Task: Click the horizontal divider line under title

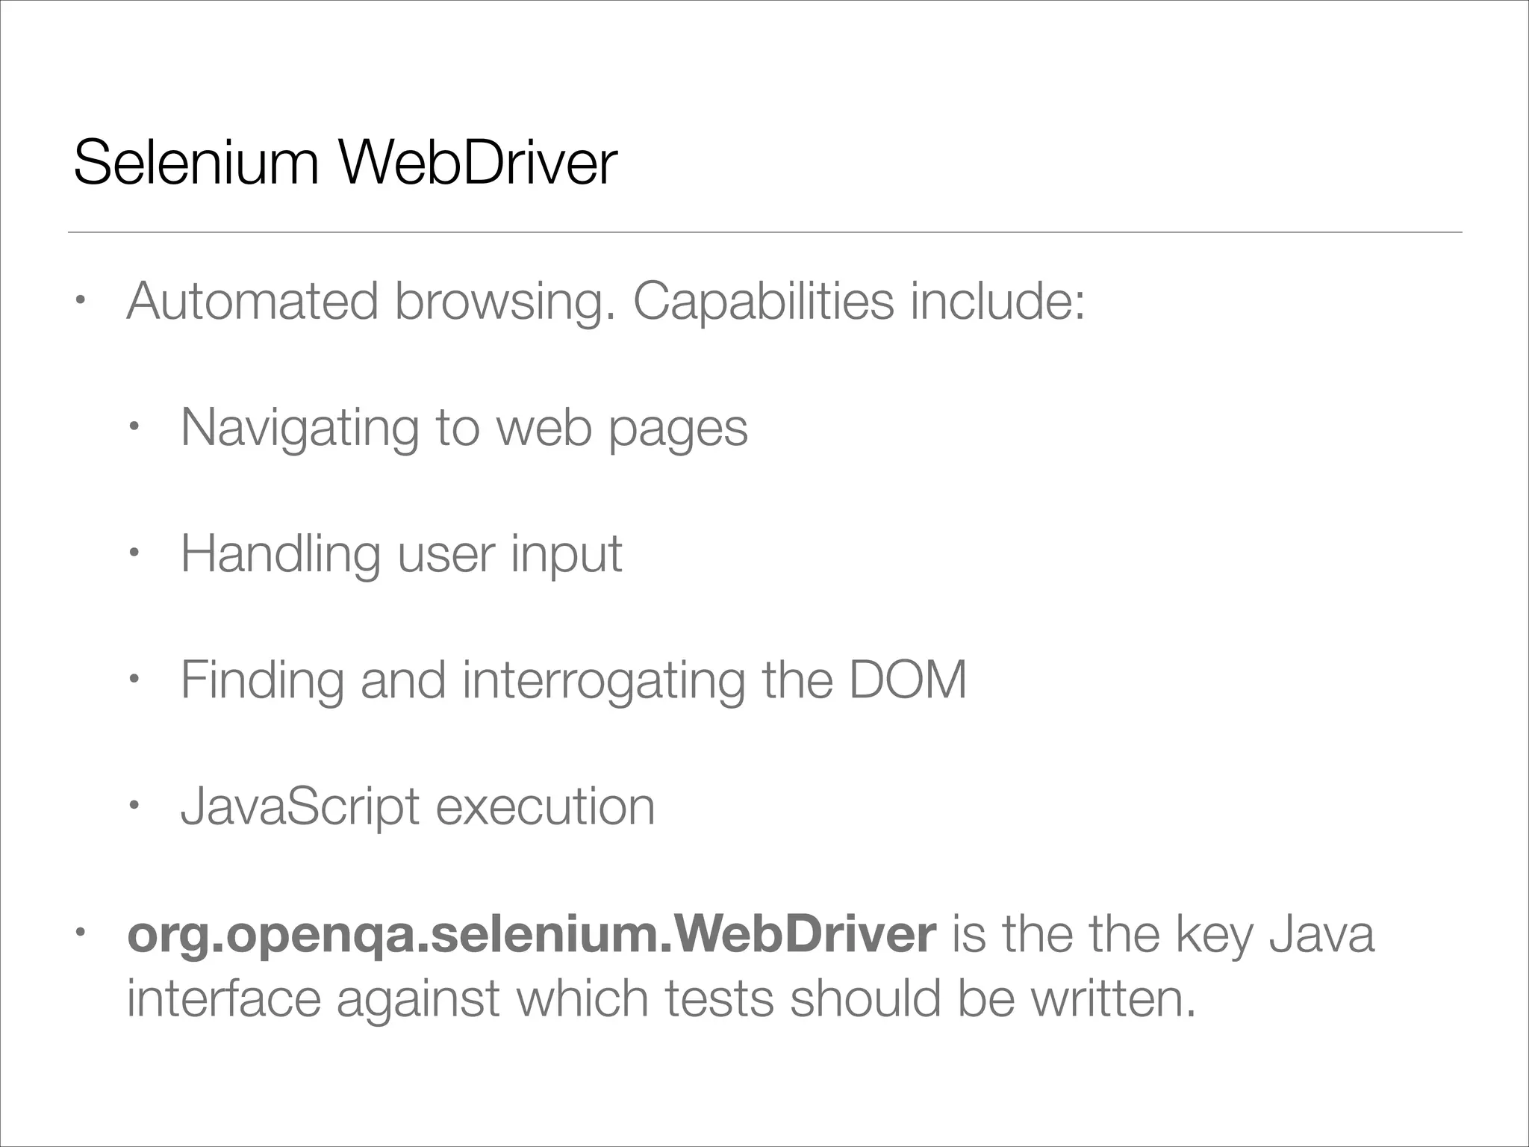Action: [x=764, y=232]
